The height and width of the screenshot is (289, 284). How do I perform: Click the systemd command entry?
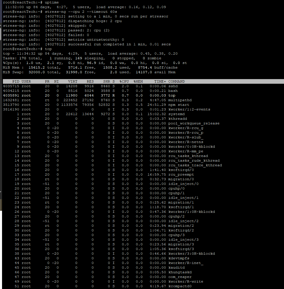tap(176, 114)
